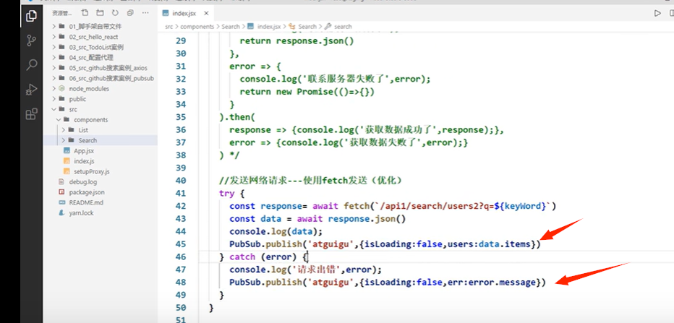Viewport: 674px width, 323px height.
Task: Expand the public folder
Action: [54, 99]
